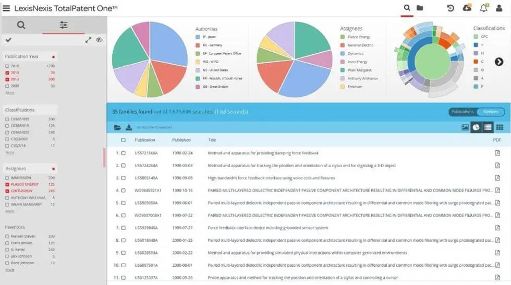The width and height of the screenshot is (511, 285).
Task: Expand the filter panel with arrows icon
Action: (x=88, y=40)
